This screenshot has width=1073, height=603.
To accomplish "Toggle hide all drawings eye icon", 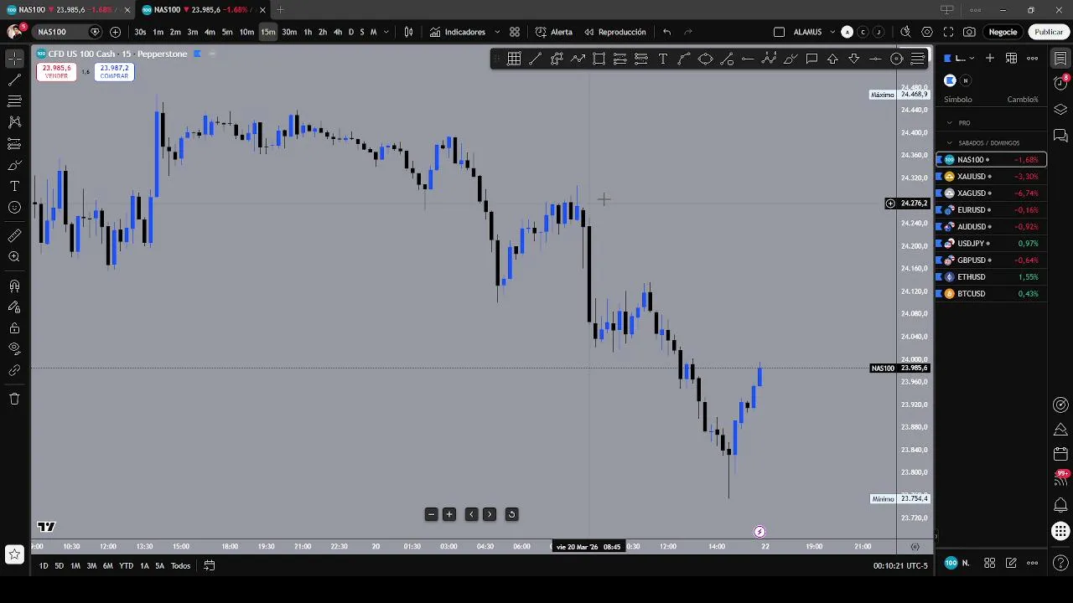I will click(14, 349).
